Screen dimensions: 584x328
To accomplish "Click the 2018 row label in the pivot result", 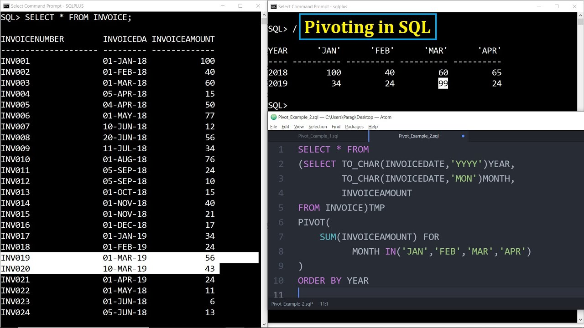I will tap(278, 72).
